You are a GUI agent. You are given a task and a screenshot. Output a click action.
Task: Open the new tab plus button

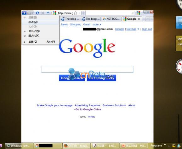[x=148, y=19]
